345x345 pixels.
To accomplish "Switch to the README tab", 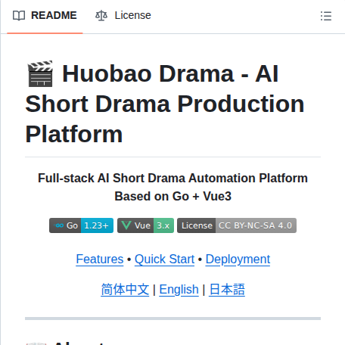I will click(x=45, y=16).
